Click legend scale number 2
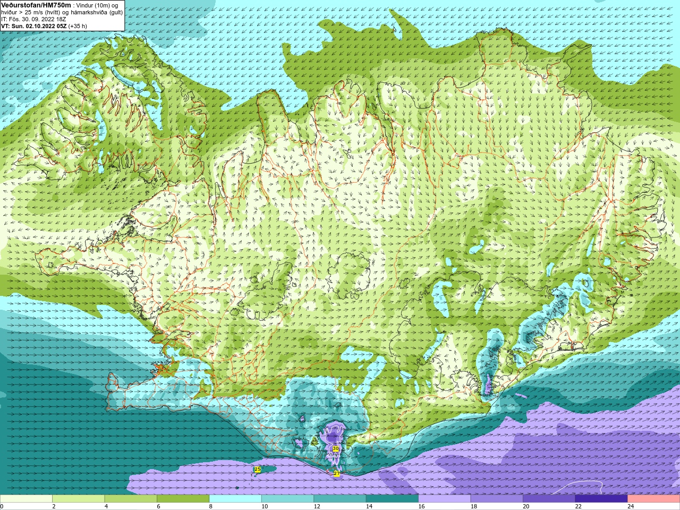Screen dimensions: 680x510 coord(54,506)
